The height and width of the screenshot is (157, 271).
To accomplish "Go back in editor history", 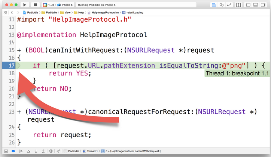I will tap(12, 13).
